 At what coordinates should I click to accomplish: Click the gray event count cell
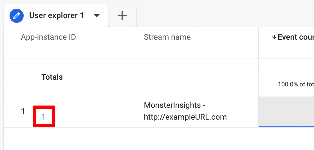pos(286,111)
